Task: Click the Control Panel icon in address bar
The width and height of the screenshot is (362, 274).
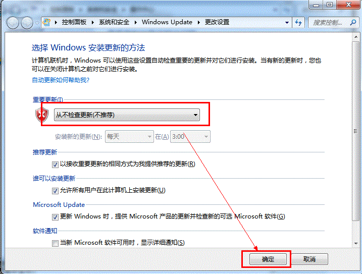Action: pyautogui.click(x=46, y=22)
